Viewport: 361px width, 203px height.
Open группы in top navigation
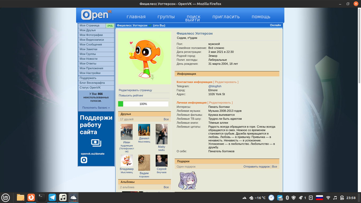click(166, 17)
